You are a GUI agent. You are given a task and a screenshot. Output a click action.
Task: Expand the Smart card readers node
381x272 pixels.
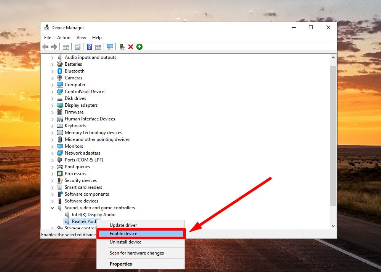[x=52, y=187]
